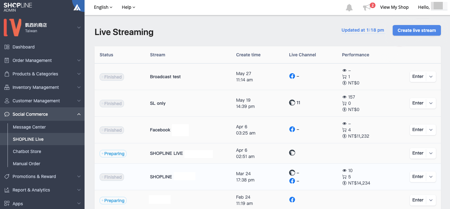Image resolution: width=450 pixels, height=209 pixels.
Task: Open the dropdown arrow next to Broadcast test's Enter
Action: click(431, 76)
